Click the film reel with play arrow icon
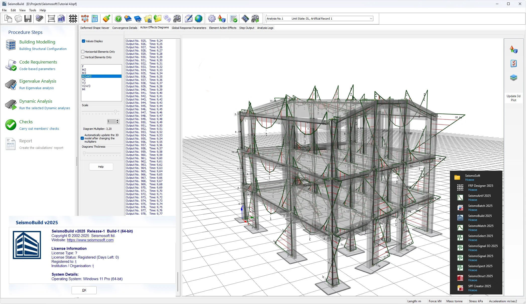The image size is (526, 304). (x=255, y=19)
